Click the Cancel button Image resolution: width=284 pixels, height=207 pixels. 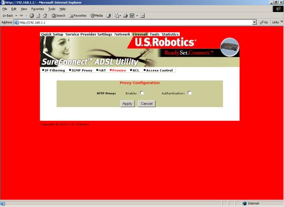coord(147,103)
